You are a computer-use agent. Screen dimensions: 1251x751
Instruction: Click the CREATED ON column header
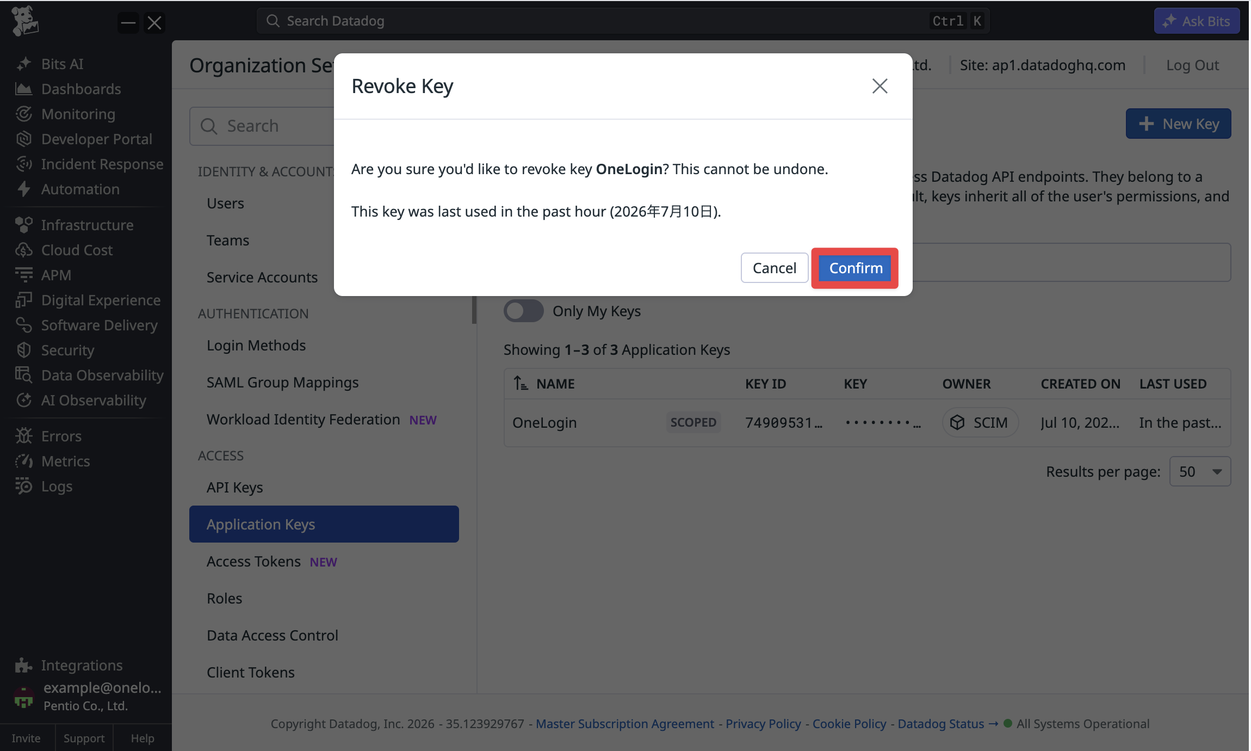tap(1080, 384)
